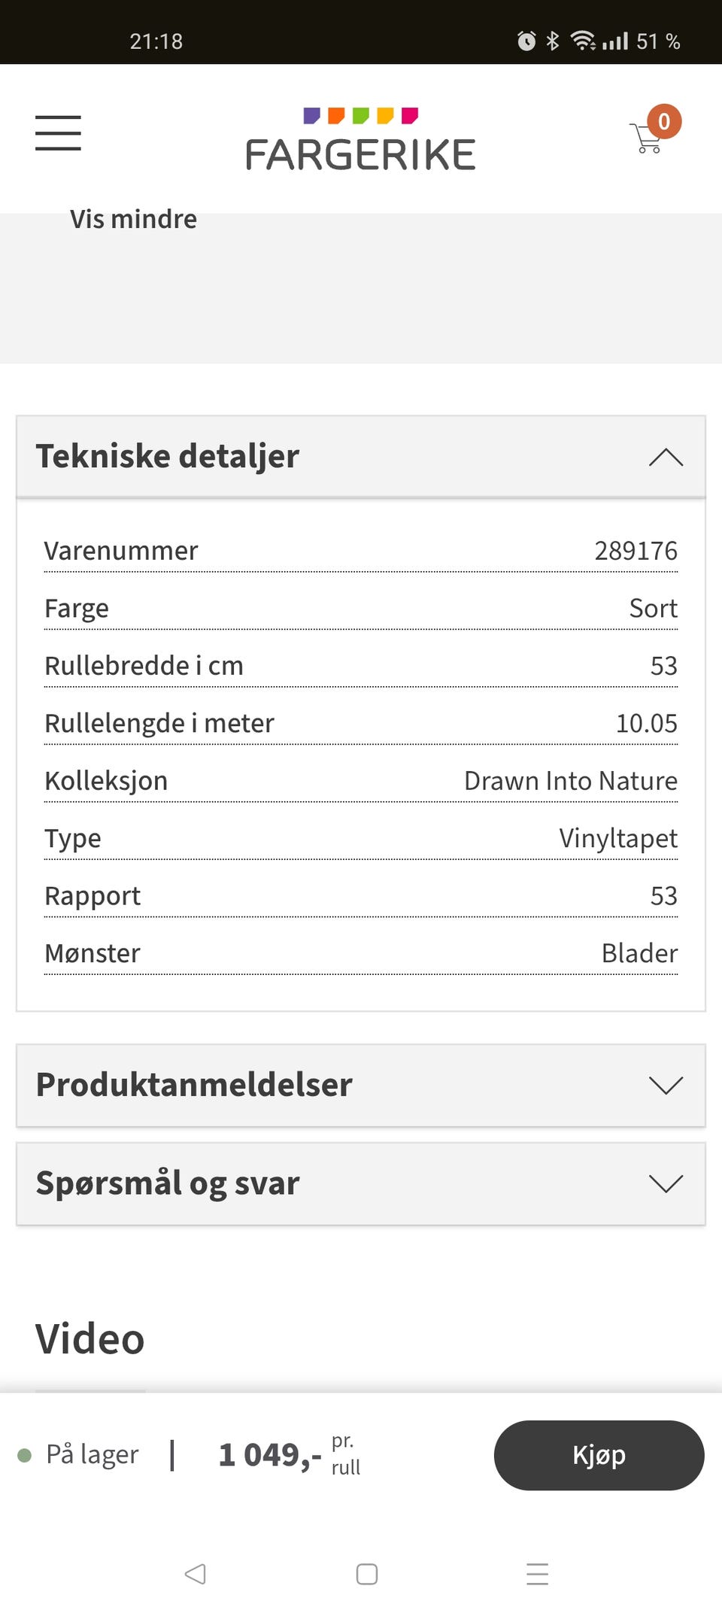Go to Fargerike homepage via logo

360,141
